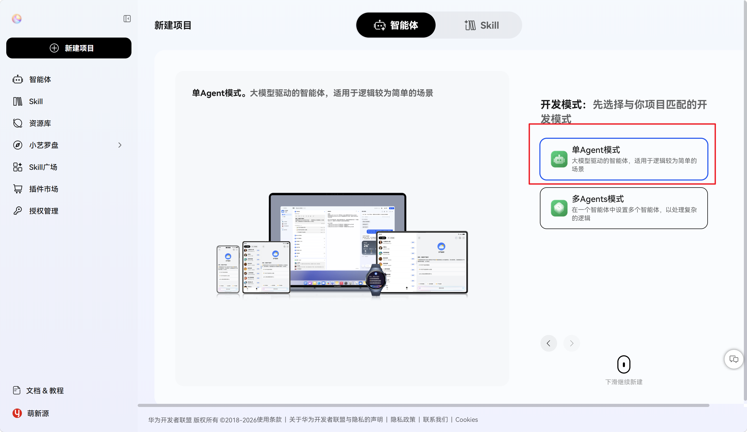Click the document icon beside 文档 & 教程
The height and width of the screenshot is (432, 747).
17,390
